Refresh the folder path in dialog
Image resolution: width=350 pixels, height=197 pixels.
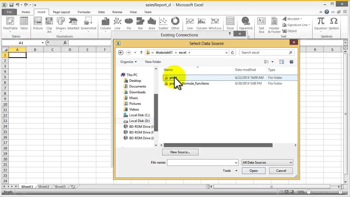(232, 53)
